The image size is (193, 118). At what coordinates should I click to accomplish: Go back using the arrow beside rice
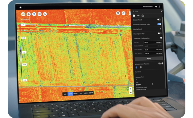133,11
